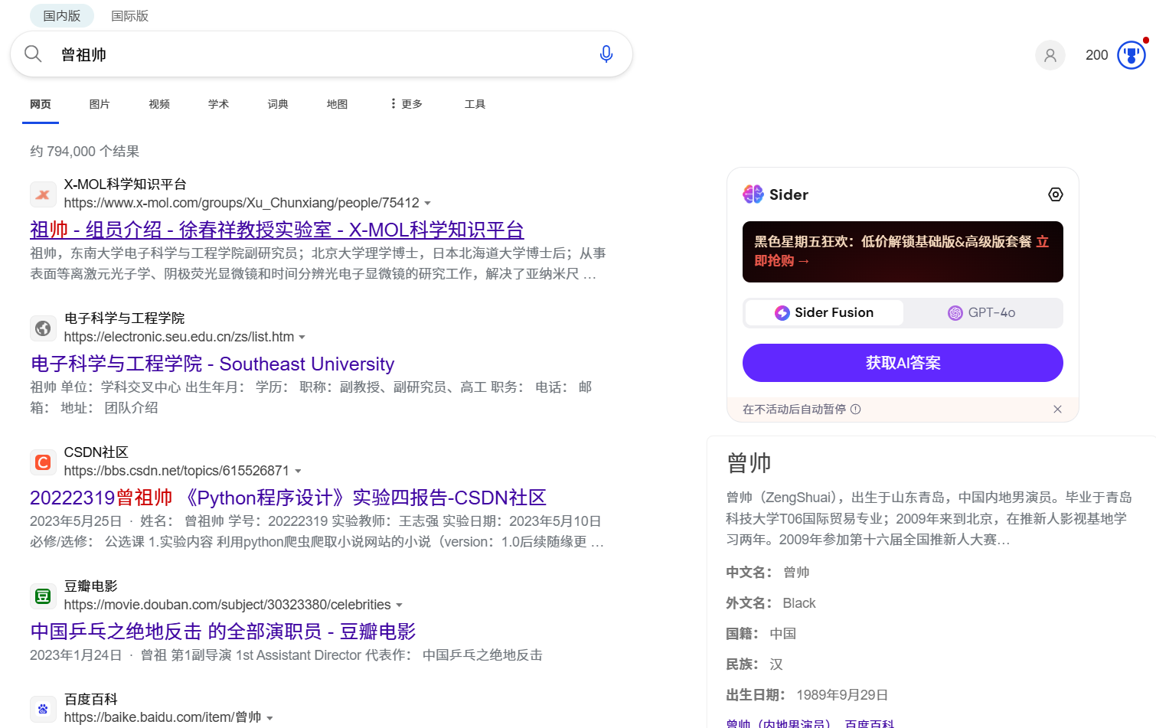This screenshot has height=728, width=1156.
Task: Switch to GPT-4o model
Action: click(x=981, y=312)
